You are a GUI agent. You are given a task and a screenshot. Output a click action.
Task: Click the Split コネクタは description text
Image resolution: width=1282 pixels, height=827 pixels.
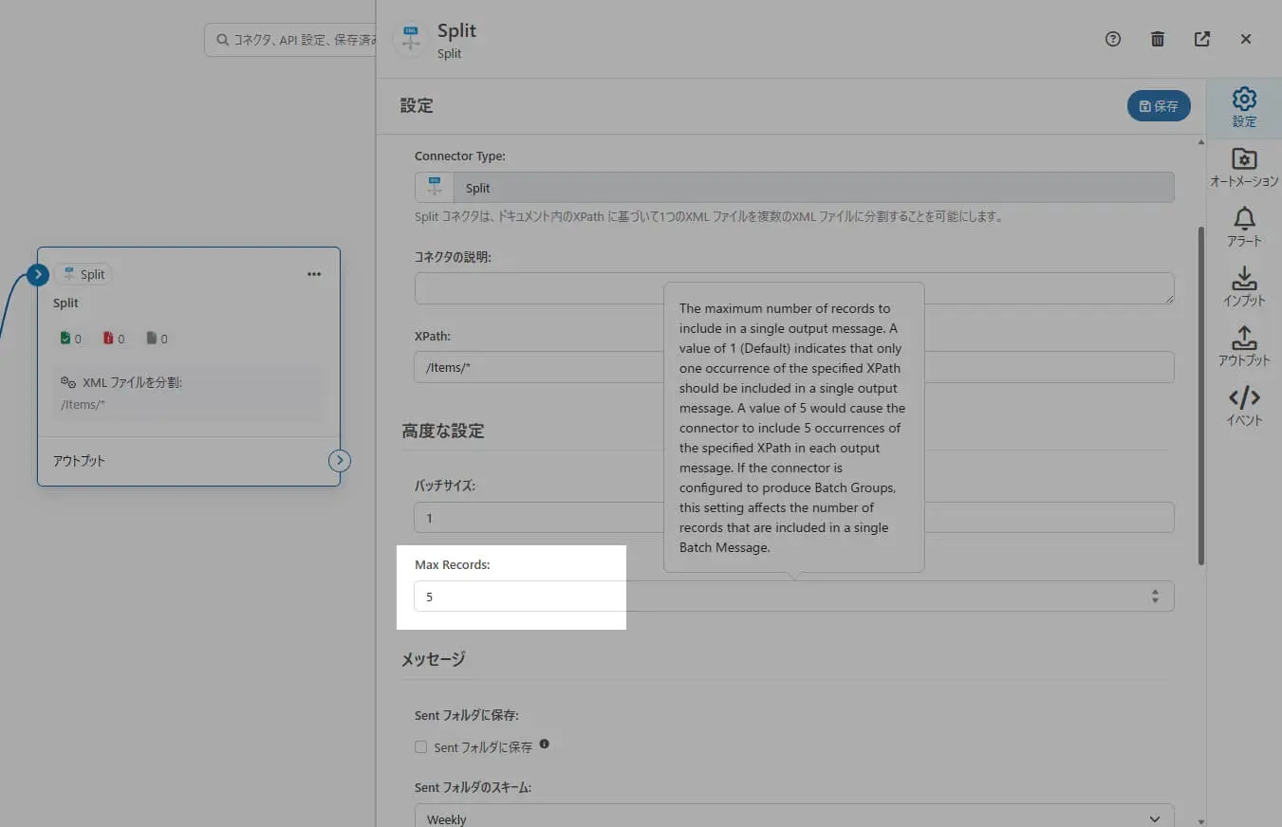pos(709,217)
